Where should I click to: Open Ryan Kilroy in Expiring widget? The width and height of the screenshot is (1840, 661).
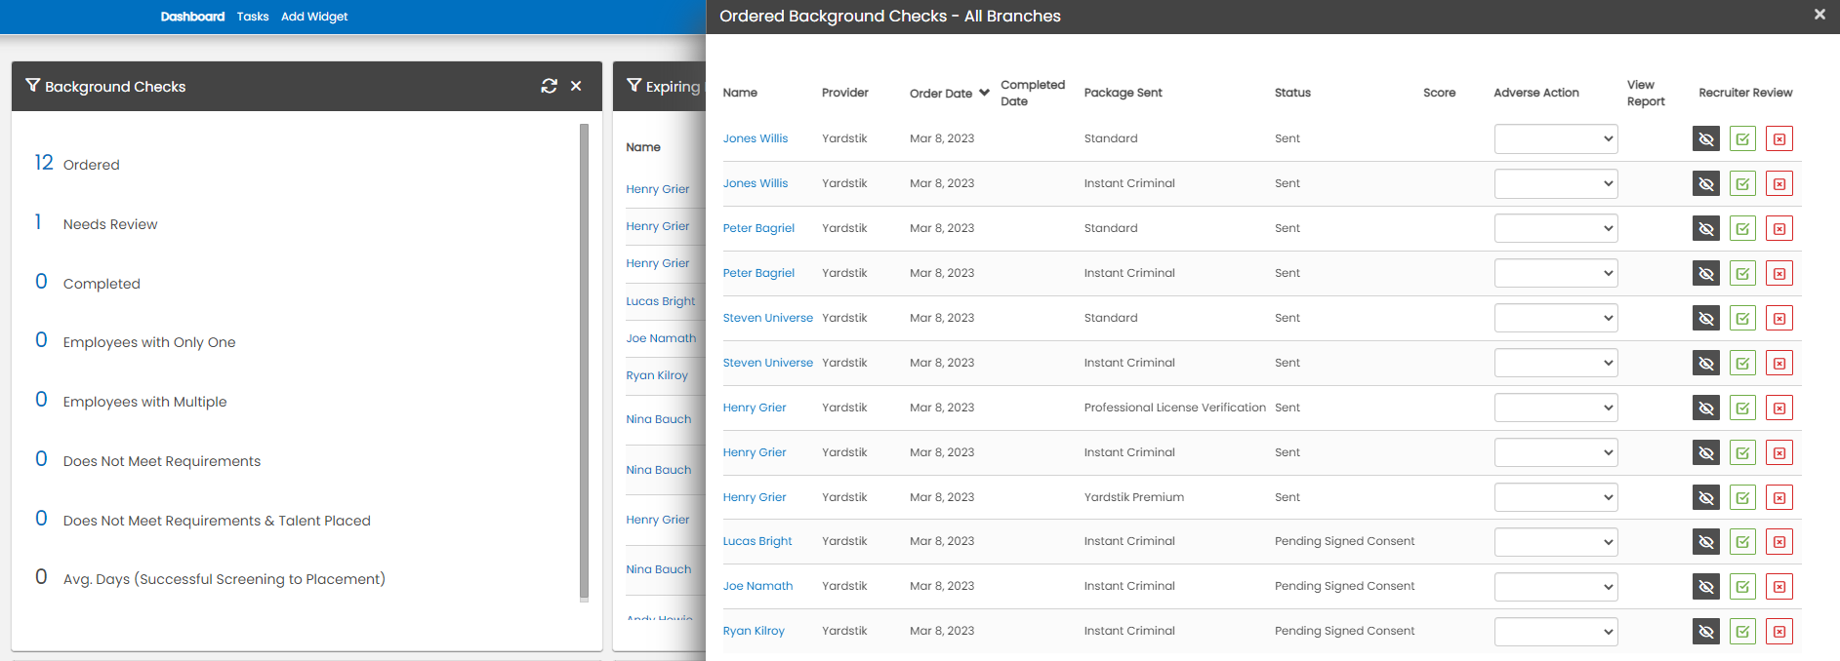pos(657,375)
